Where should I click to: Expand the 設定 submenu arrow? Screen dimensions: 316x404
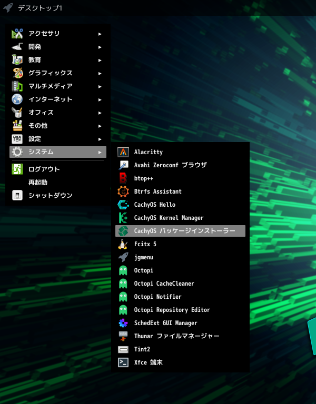click(x=100, y=139)
